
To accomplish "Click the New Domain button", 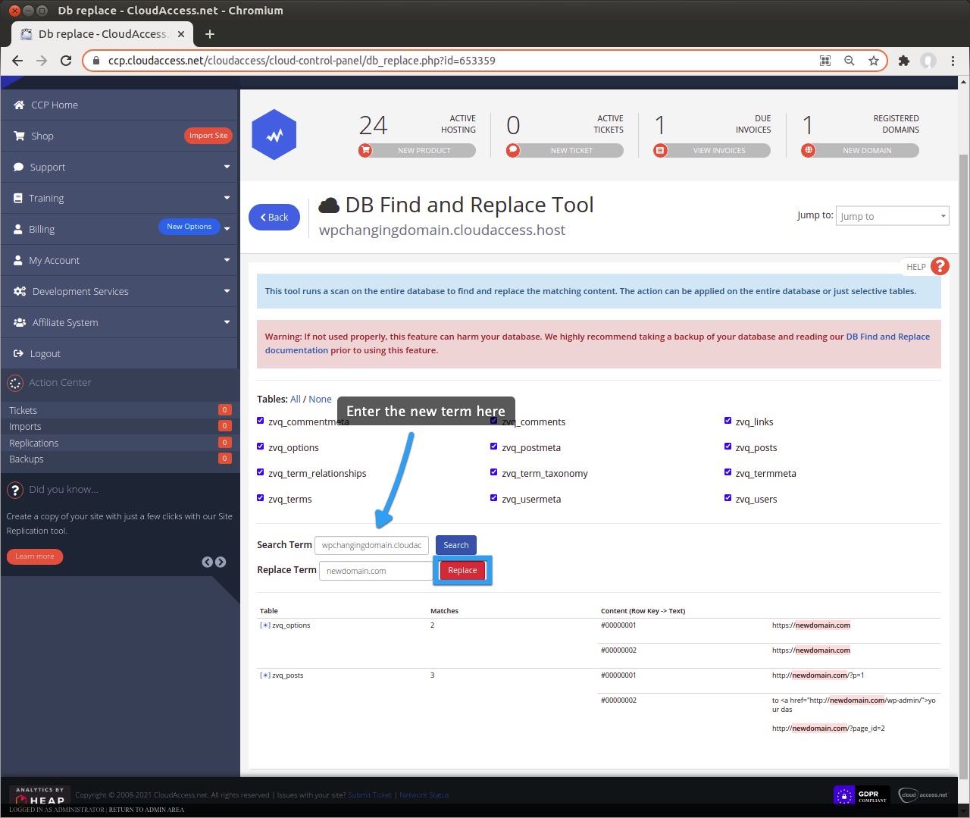I will click(860, 150).
